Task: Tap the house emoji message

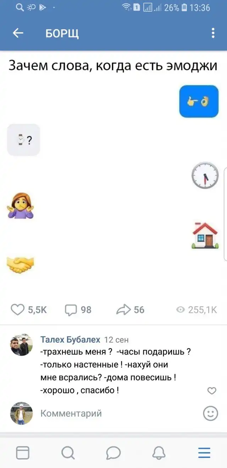Action: coord(205,235)
